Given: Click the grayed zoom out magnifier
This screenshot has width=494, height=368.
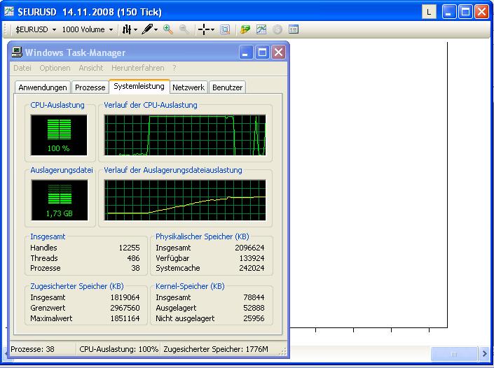Looking at the screenshot, I should tap(184, 29).
